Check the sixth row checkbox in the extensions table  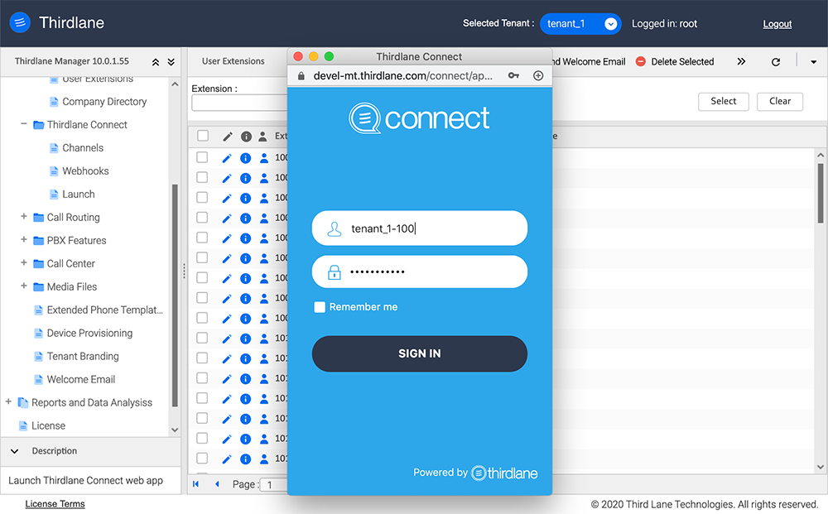click(x=202, y=257)
